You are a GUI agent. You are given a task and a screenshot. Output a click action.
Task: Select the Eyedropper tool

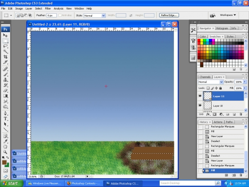pyautogui.click(x=5, y=141)
